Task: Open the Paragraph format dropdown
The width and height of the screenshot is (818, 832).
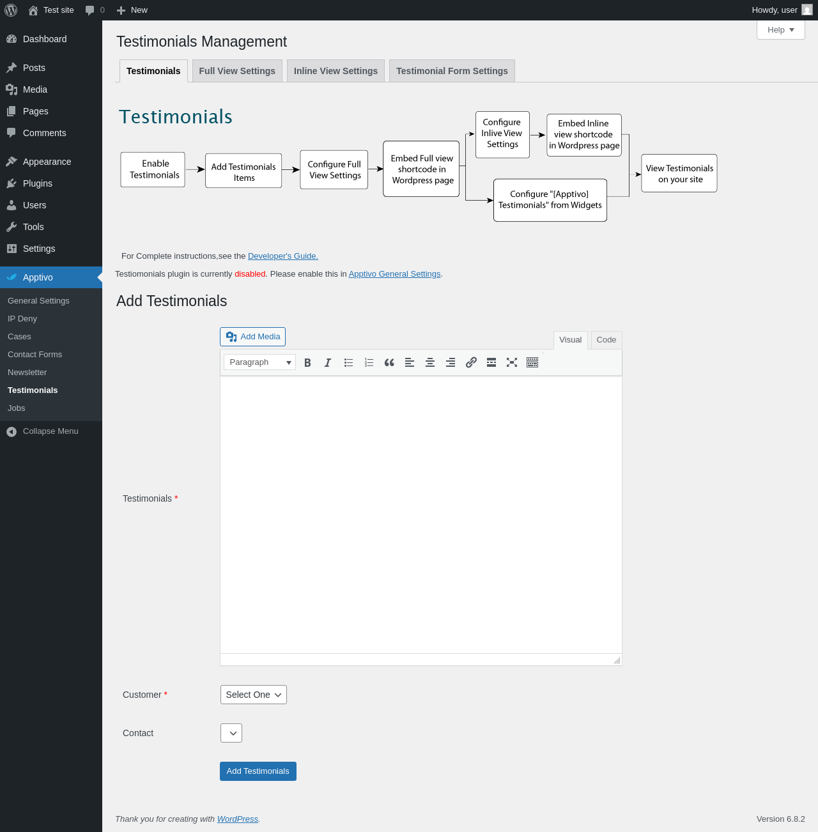Action: point(259,362)
